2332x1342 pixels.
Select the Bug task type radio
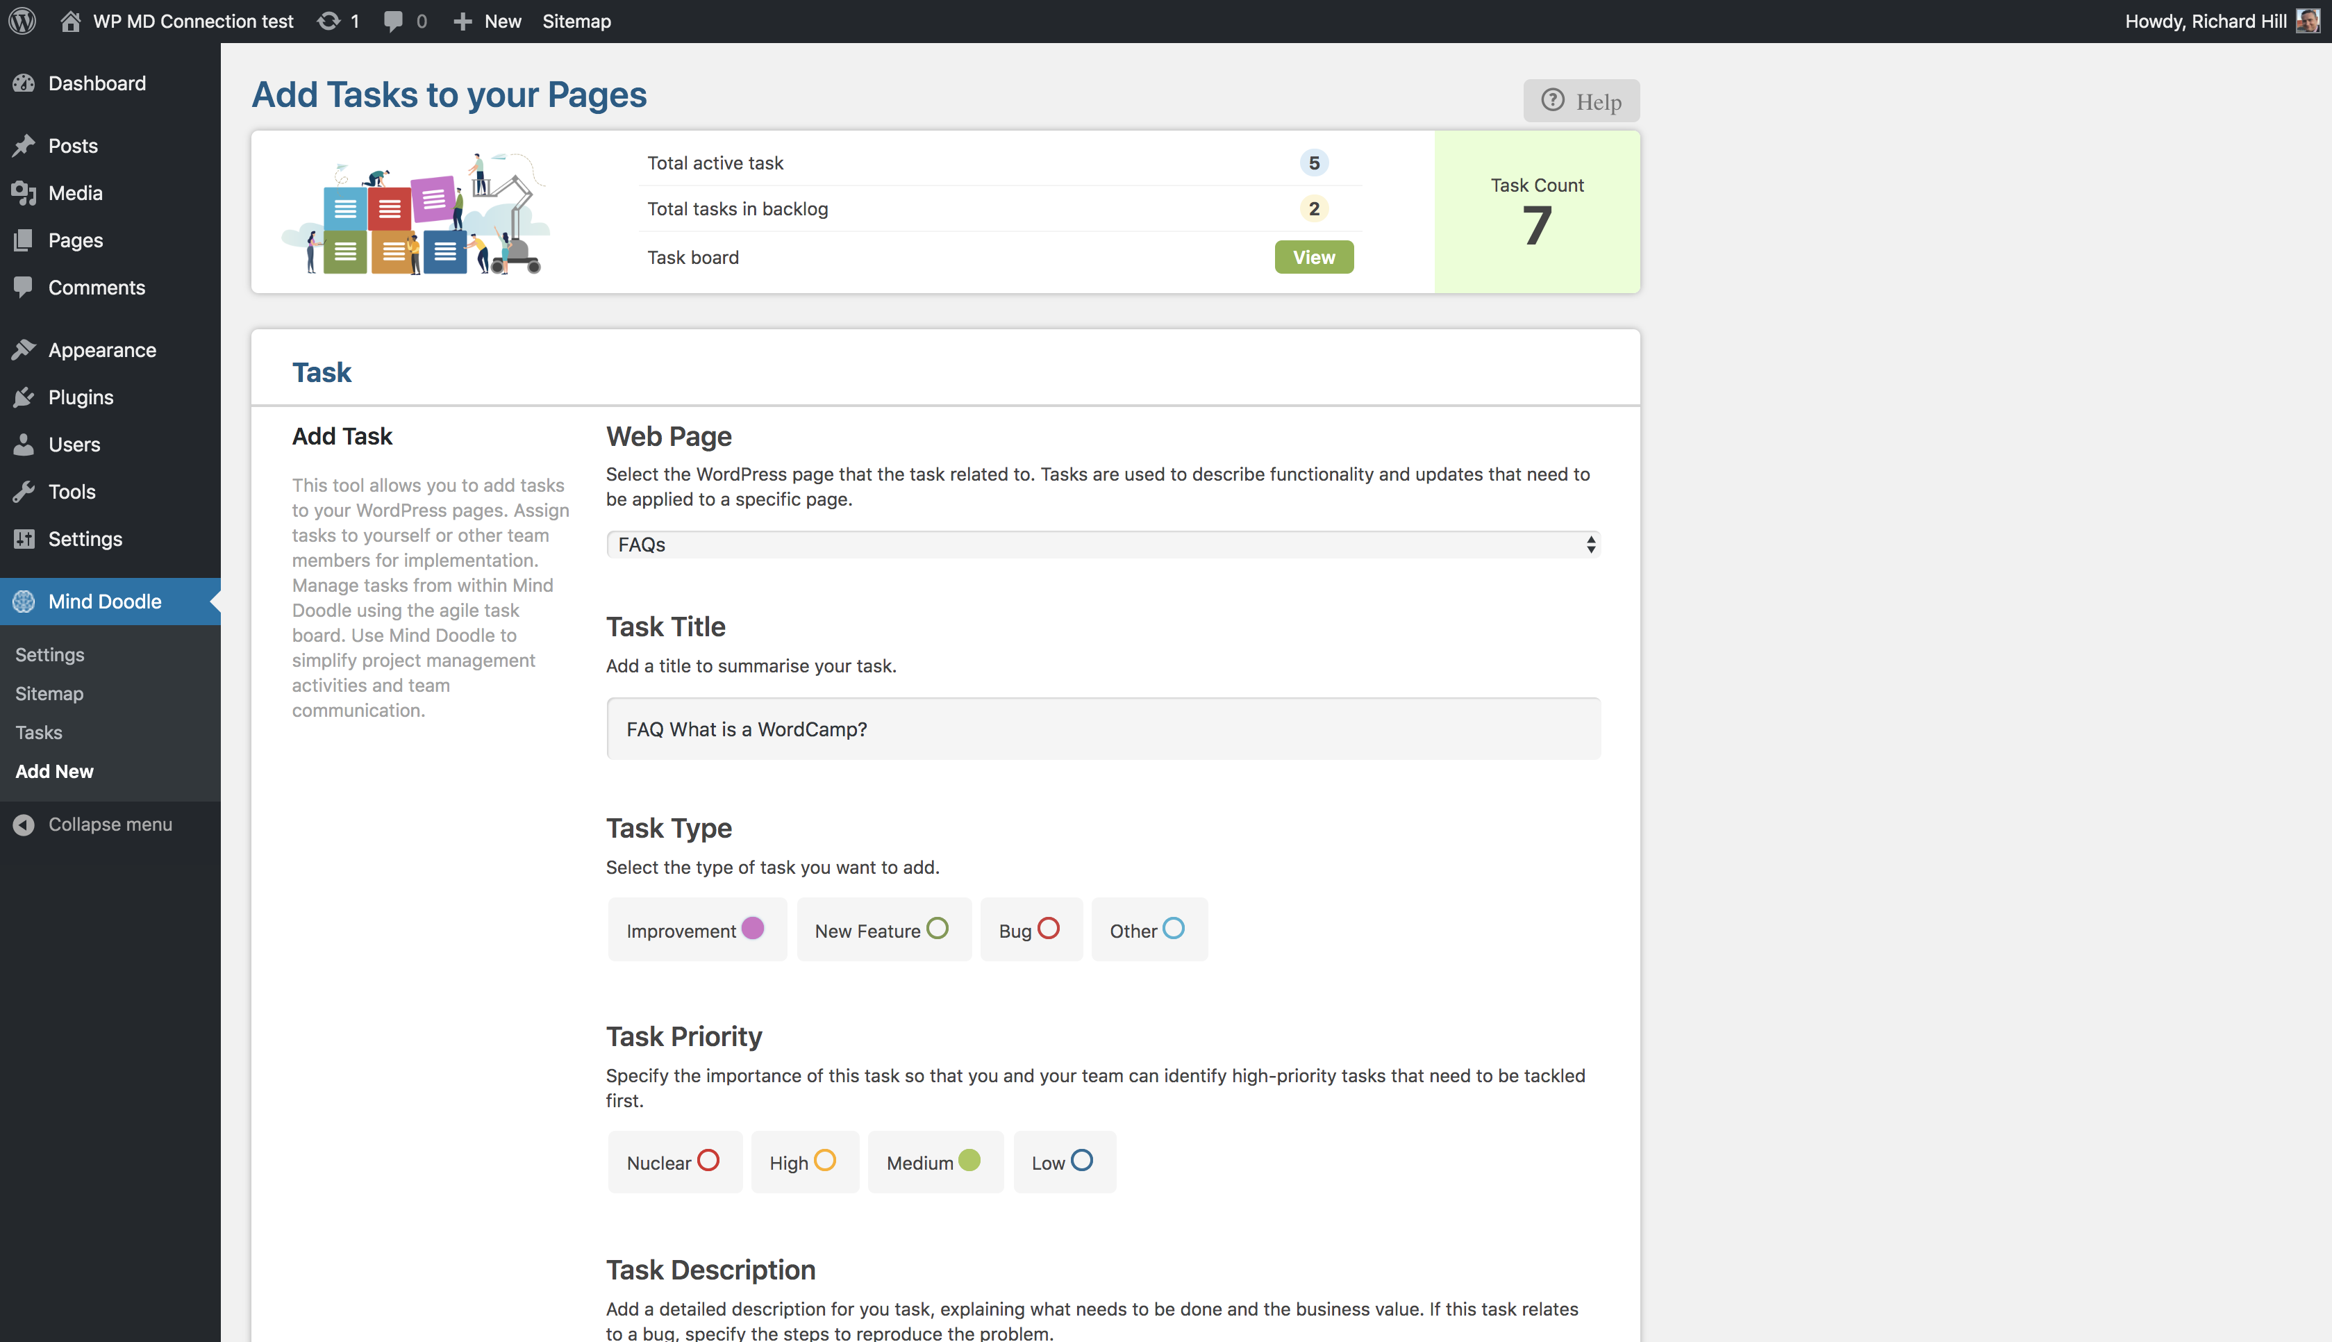pos(1048,928)
